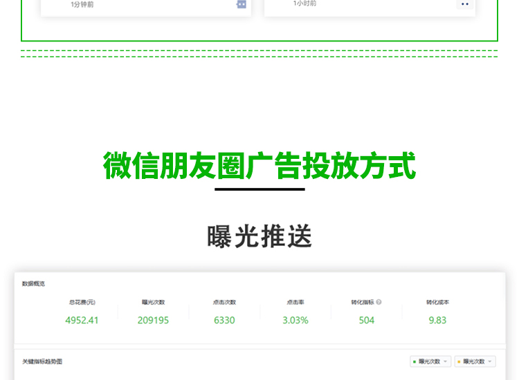This screenshot has width=519, height=380.
Task: Click the yellow color square in metric selector
Action: click(x=459, y=361)
